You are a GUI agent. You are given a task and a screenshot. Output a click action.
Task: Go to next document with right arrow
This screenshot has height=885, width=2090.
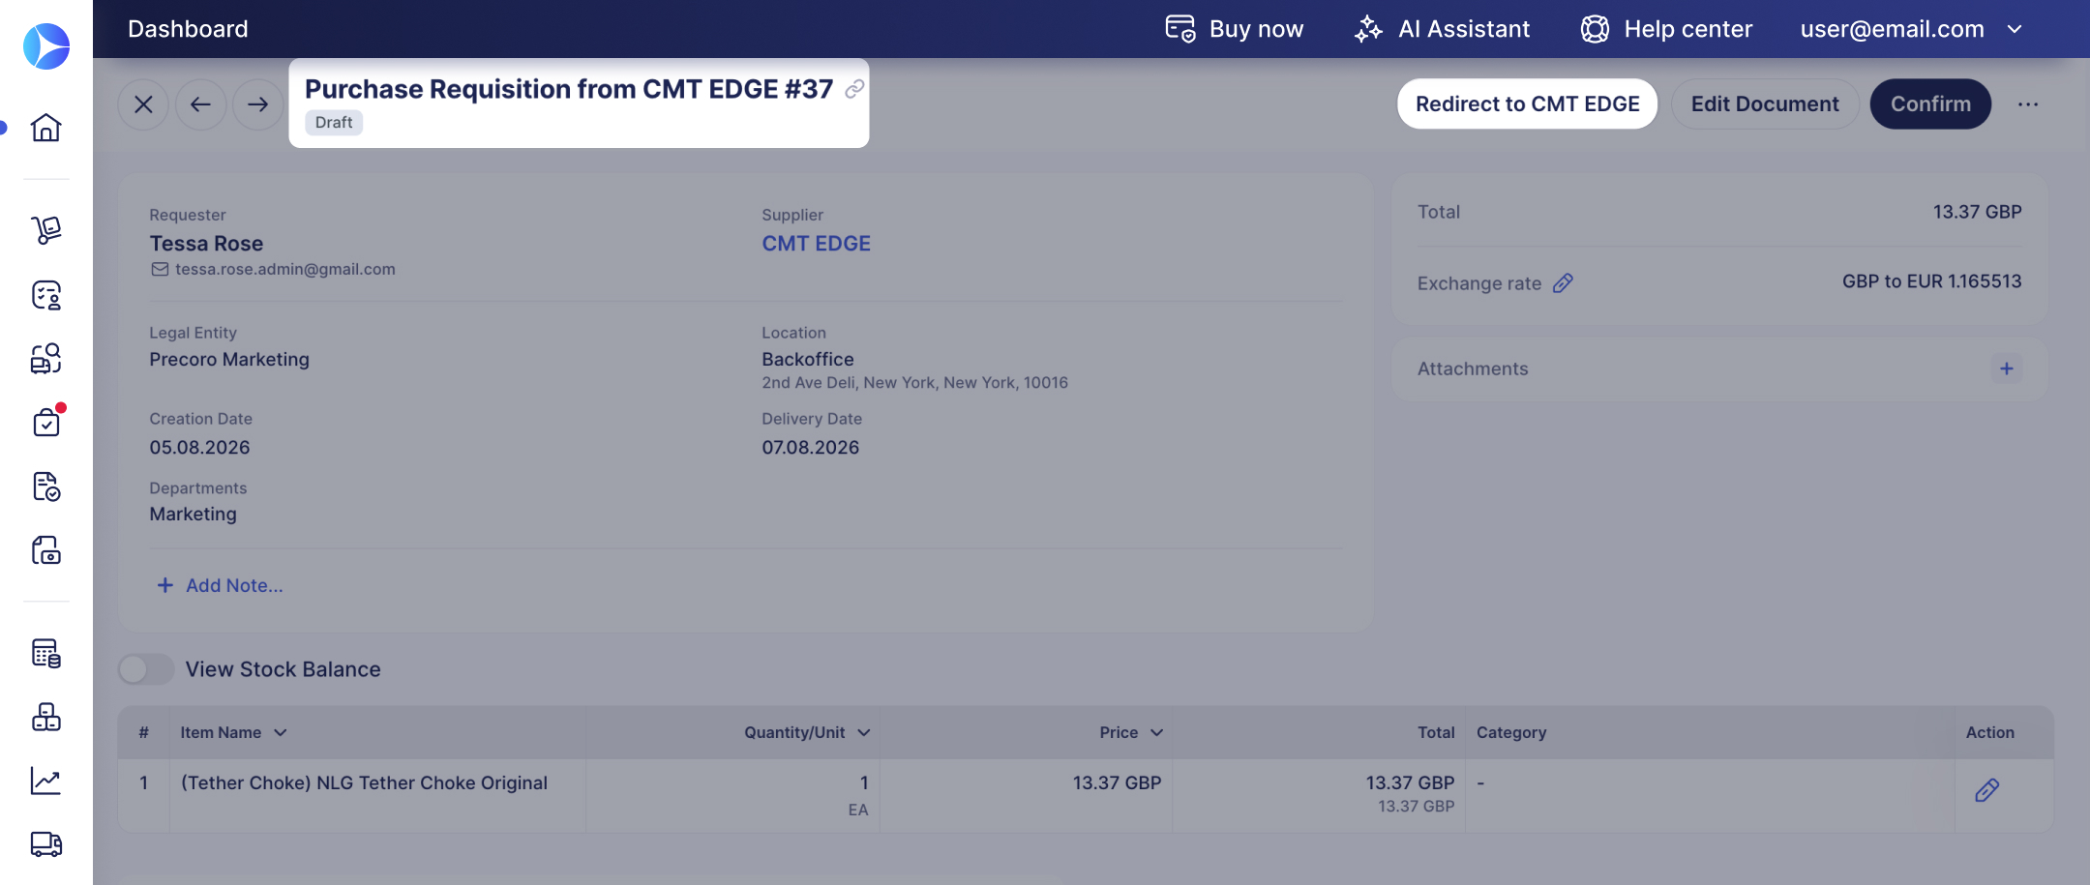[257, 104]
